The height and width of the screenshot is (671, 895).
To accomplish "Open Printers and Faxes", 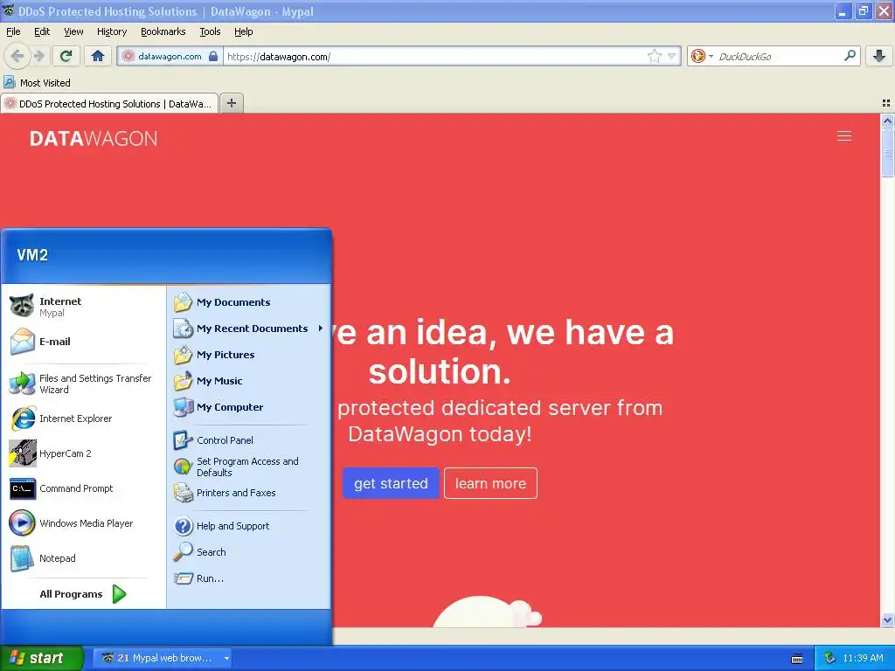I will click(249, 493).
